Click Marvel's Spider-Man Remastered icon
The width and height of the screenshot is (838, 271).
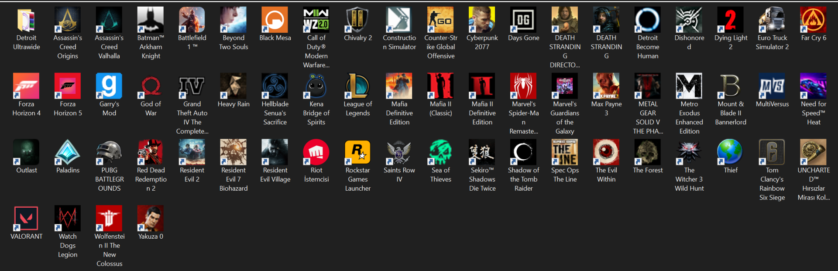[x=523, y=86]
